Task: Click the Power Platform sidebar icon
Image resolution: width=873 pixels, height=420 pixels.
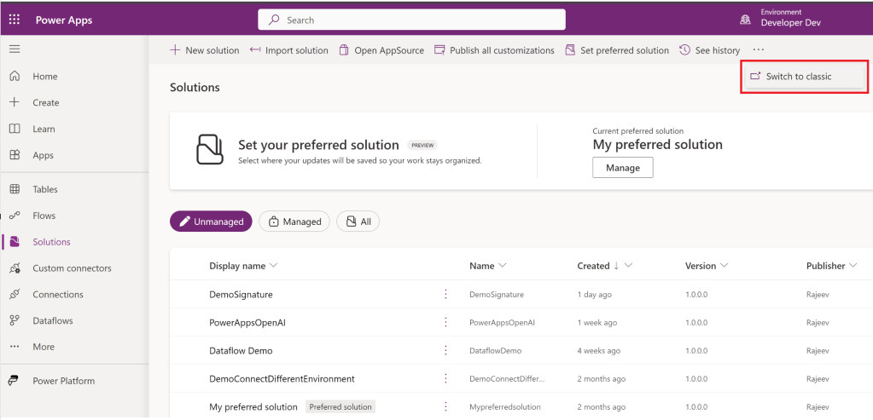Action: click(x=15, y=381)
